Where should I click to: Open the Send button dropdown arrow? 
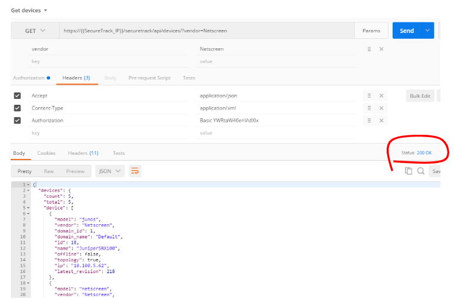[x=427, y=31]
